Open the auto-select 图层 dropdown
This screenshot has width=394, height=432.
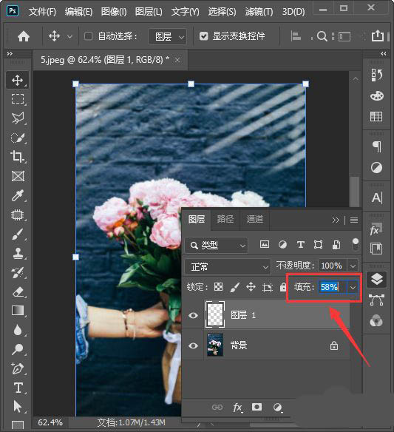(167, 36)
